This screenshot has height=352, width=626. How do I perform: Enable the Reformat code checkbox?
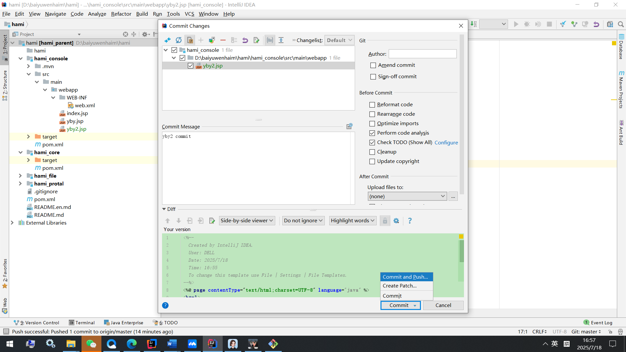(x=372, y=105)
